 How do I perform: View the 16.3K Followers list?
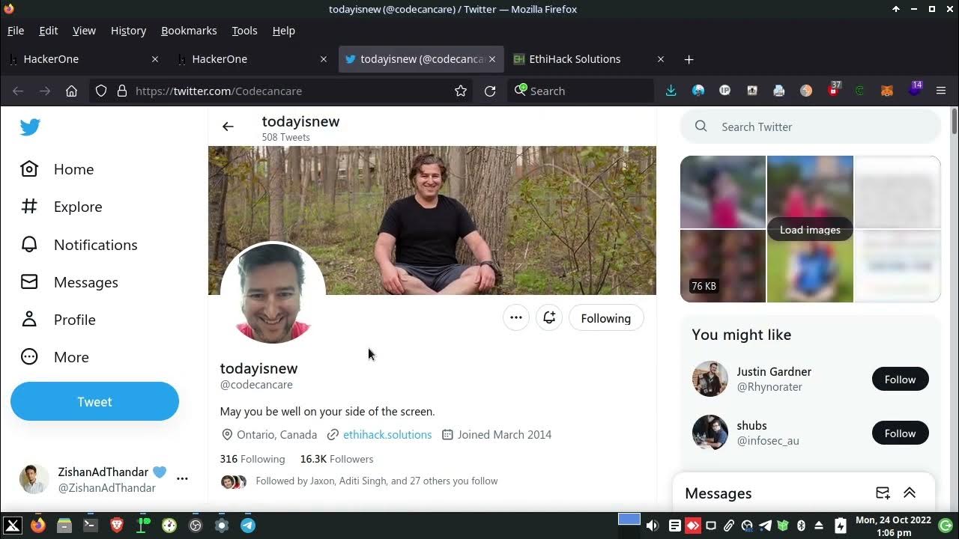click(x=336, y=459)
